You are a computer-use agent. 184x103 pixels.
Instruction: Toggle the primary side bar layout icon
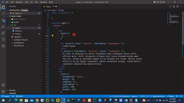(155, 2)
